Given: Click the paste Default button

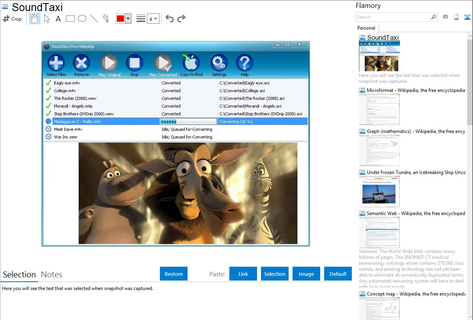Looking at the screenshot, I should tap(338, 274).
